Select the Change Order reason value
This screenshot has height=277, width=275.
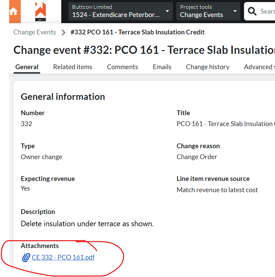coord(197,157)
